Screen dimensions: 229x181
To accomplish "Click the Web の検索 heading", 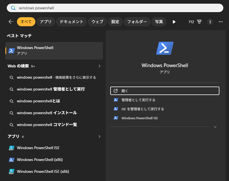I will 18,66.
